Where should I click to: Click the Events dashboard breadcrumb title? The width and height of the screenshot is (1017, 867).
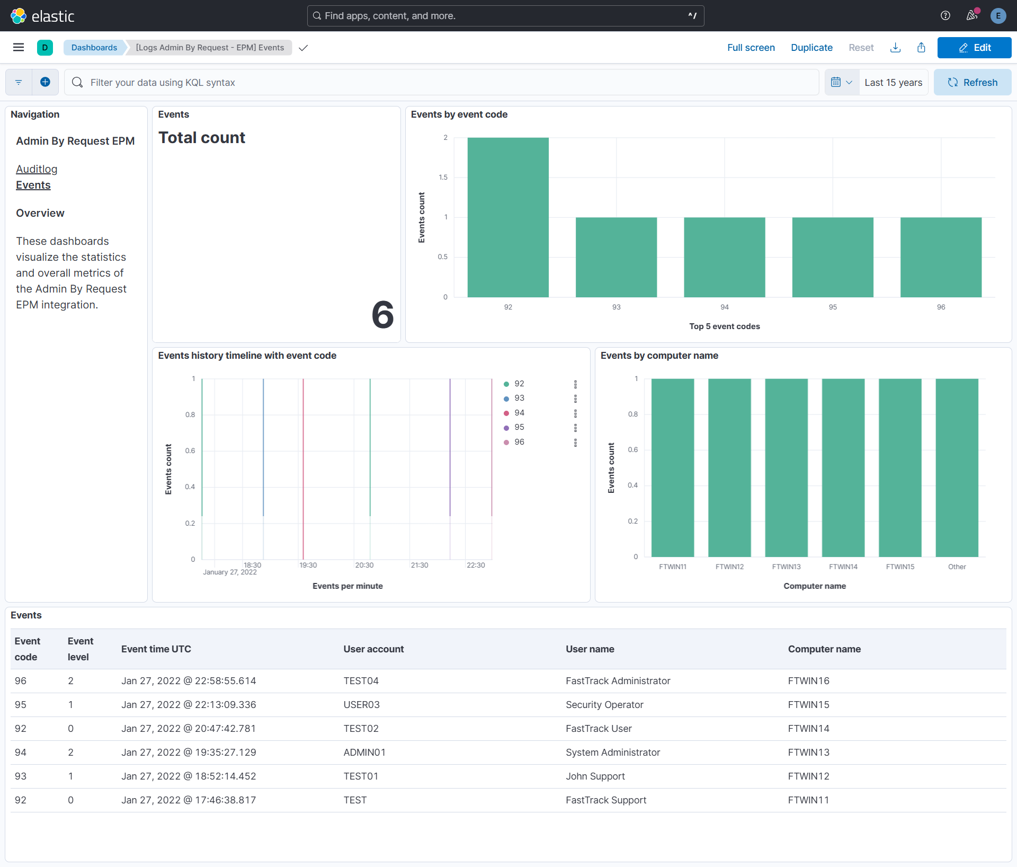(x=210, y=48)
